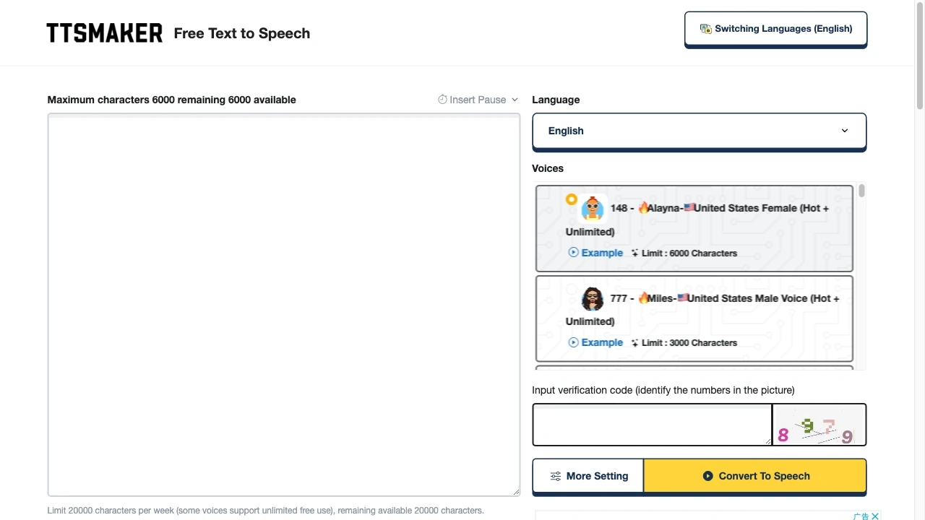Click the play icon inside Convert To Speech

point(707,476)
